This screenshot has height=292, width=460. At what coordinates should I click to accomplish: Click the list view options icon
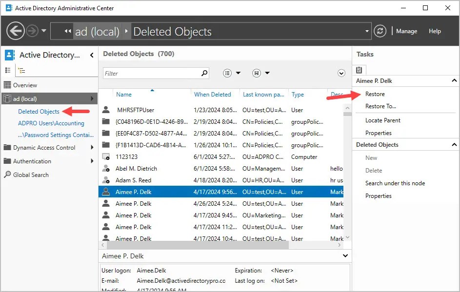coord(227,73)
